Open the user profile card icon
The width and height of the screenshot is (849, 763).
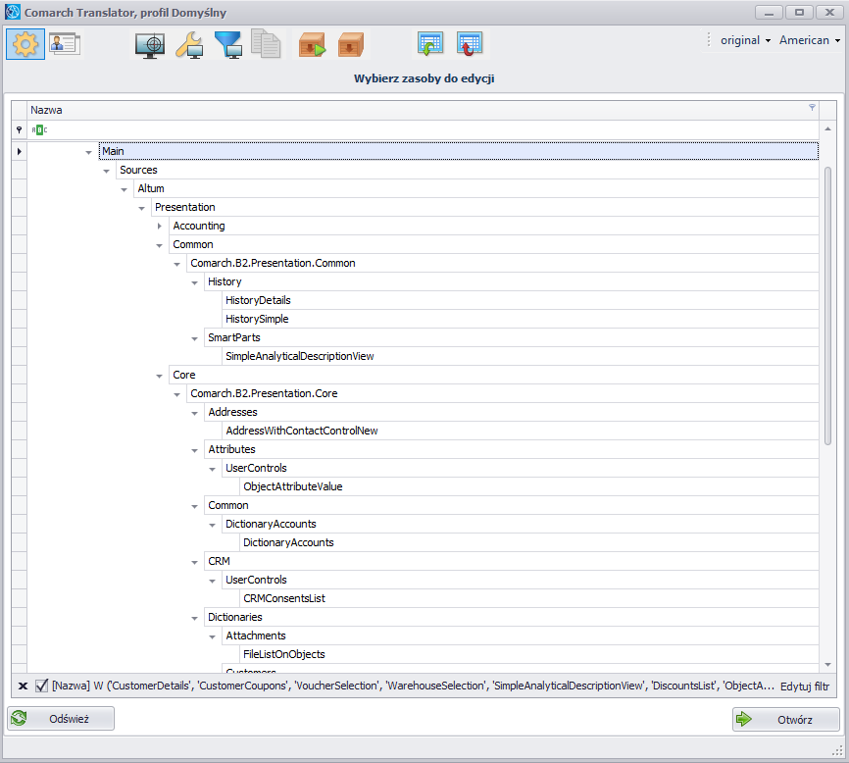tap(65, 44)
